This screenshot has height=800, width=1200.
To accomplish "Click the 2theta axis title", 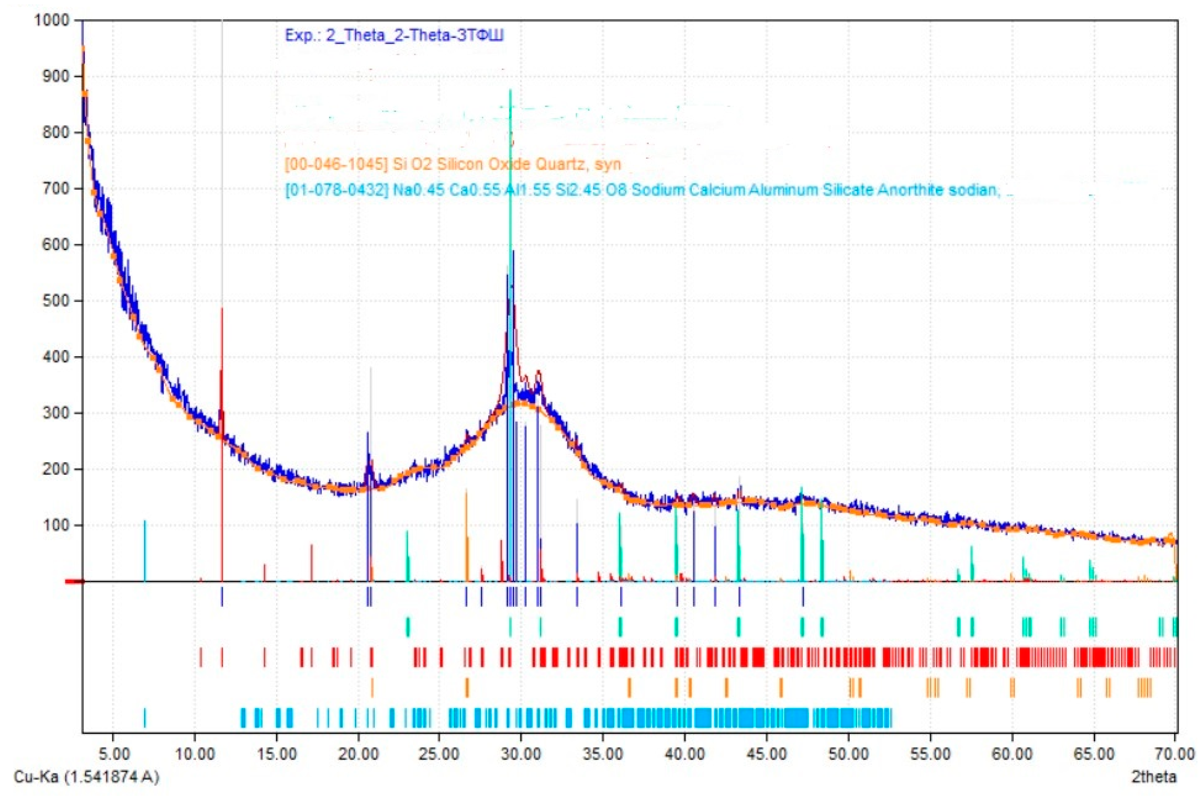I will [1154, 777].
